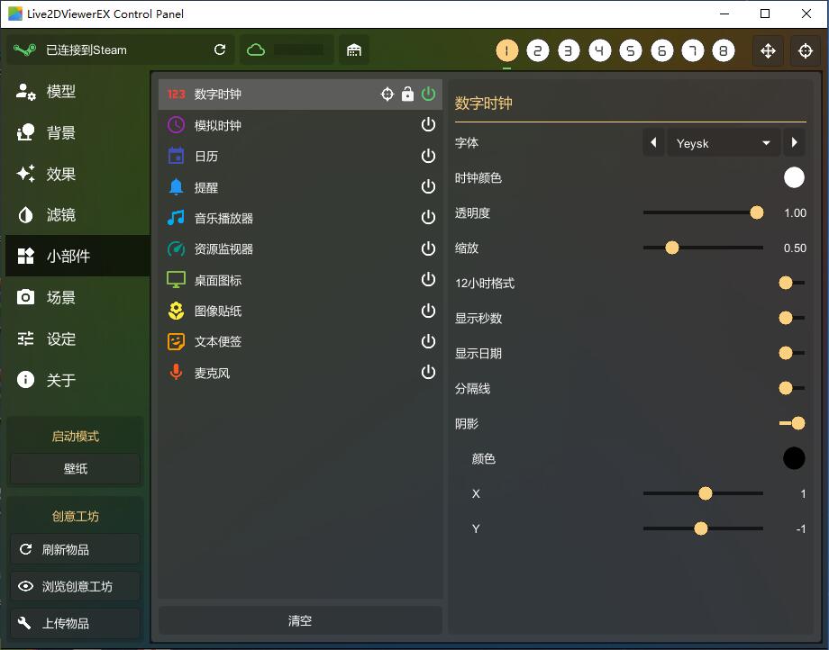Select model slot number 2
The height and width of the screenshot is (650, 829).
pyautogui.click(x=538, y=50)
